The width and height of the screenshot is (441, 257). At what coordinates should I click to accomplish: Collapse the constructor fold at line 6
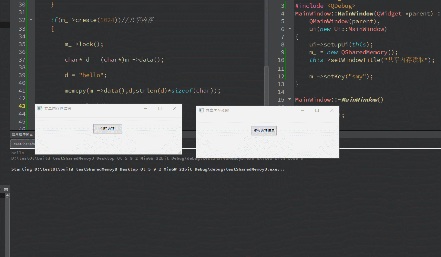tap(290, 29)
